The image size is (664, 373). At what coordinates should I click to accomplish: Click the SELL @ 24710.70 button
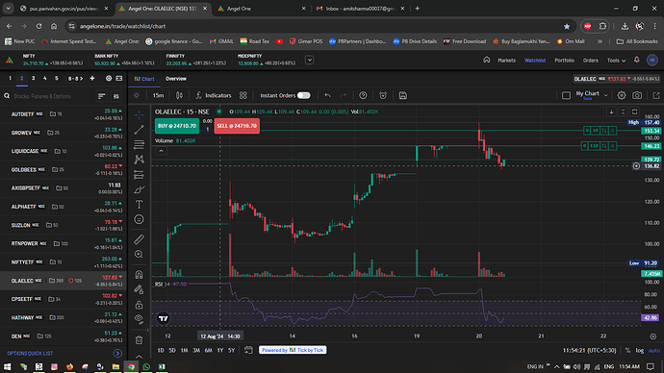click(x=237, y=126)
